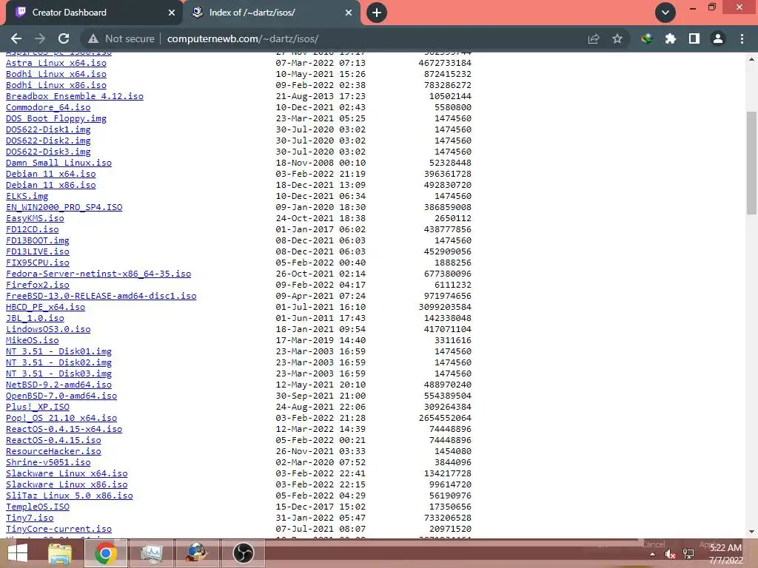Download NT 3.51 - Disk02.img
The image size is (758, 568).
tap(58, 362)
